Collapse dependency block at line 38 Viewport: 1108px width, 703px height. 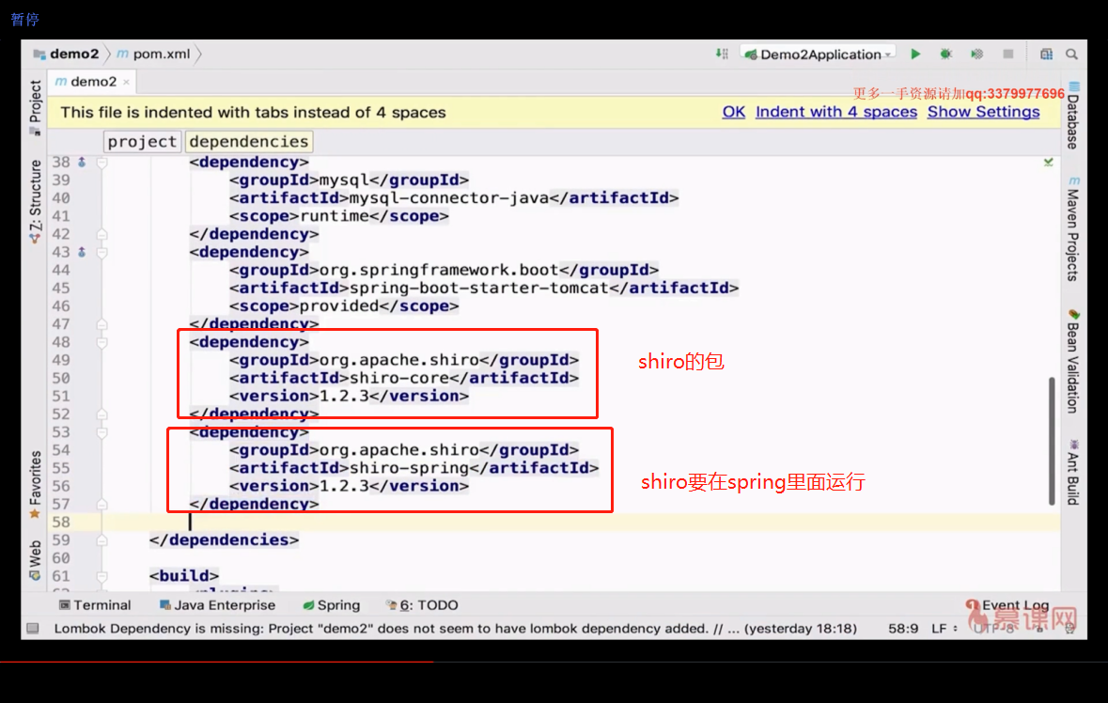(101, 163)
